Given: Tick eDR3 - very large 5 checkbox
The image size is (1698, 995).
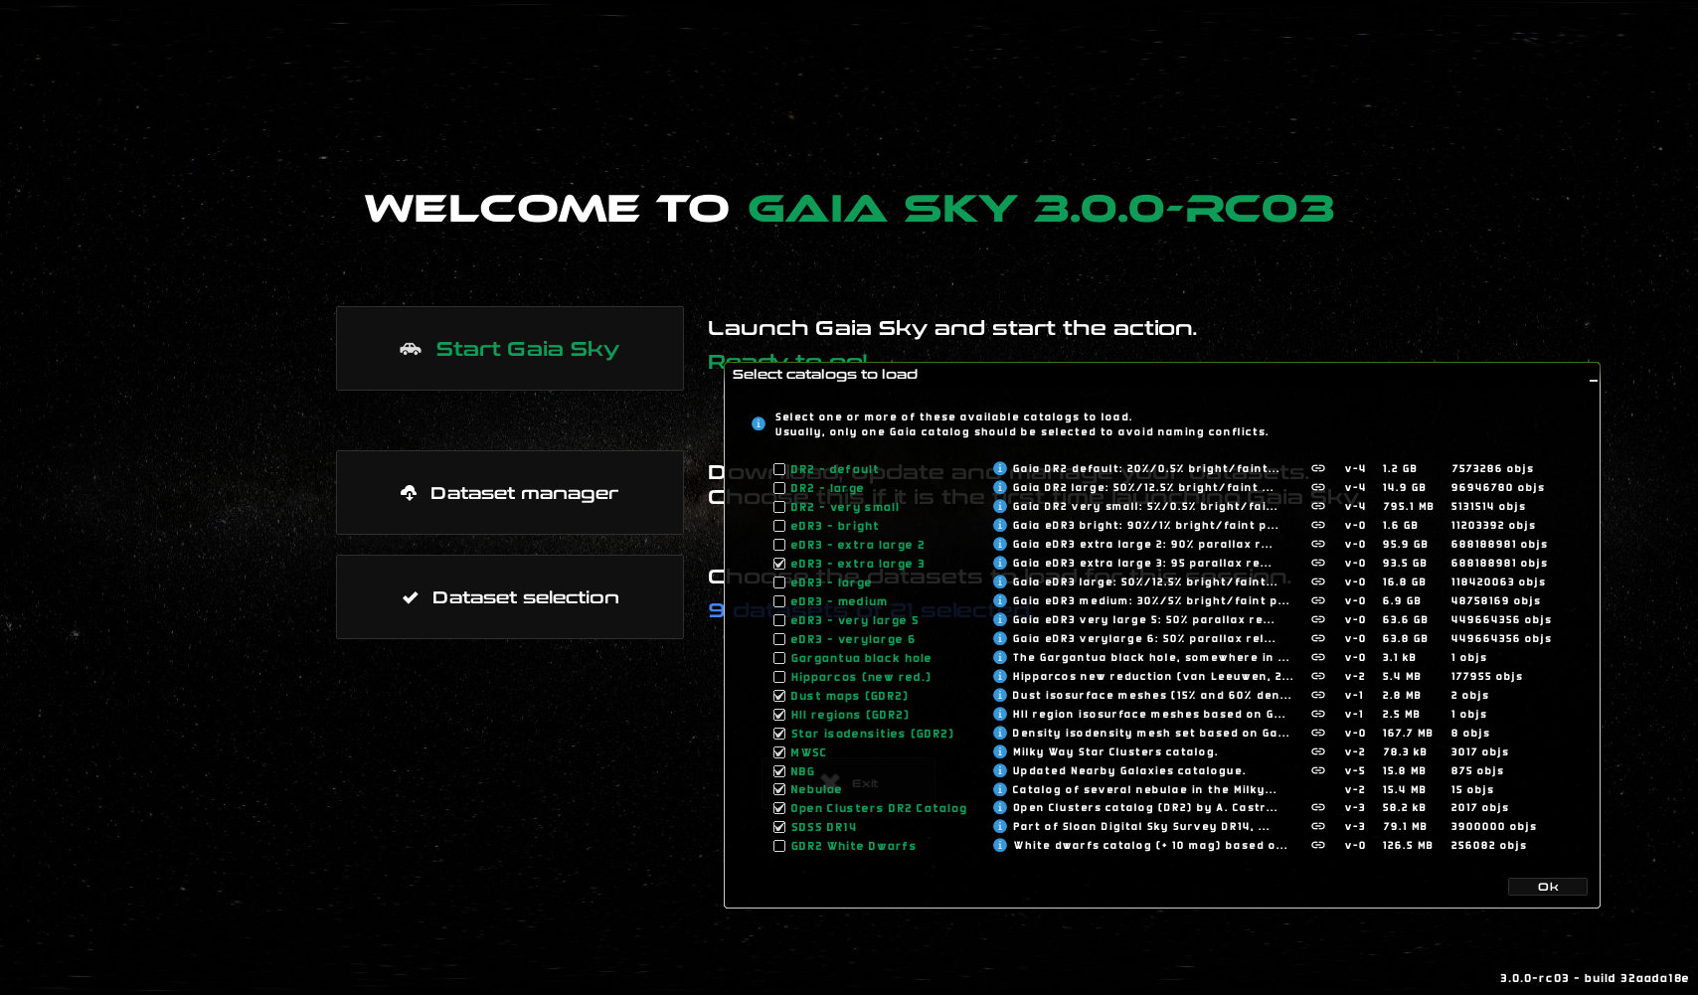Looking at the screenshot, I should pyautogui.click(x=779, y=620).
